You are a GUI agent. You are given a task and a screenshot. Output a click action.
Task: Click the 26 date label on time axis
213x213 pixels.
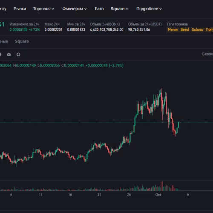129,195
